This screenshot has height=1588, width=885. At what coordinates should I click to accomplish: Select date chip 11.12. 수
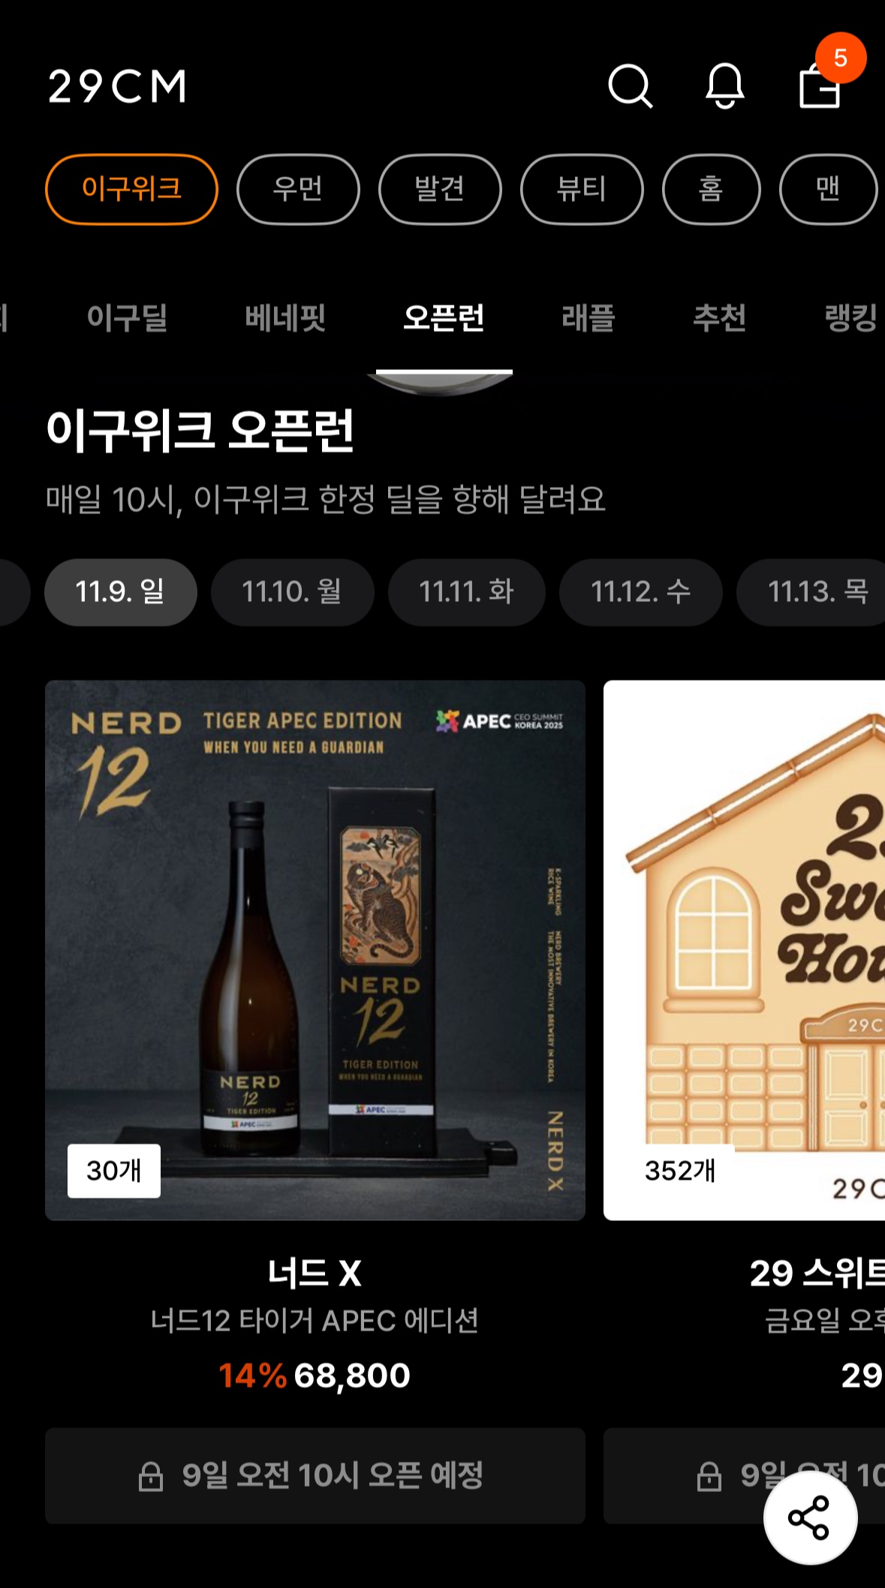click(x=640, y=592)
